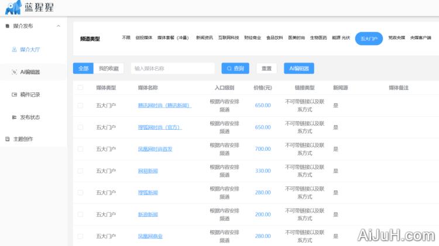
Task: Select the 媒体套餐(冲量) channel type
Action: tap(173, 38)
